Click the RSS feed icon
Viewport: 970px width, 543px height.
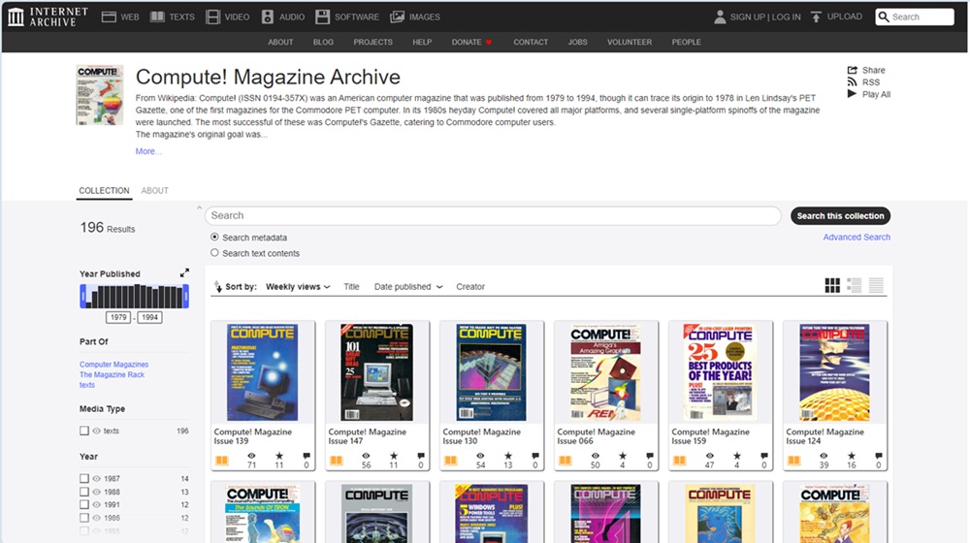click(853, 82)
